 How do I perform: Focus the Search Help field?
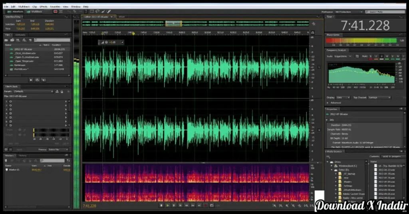coord(385,12)
